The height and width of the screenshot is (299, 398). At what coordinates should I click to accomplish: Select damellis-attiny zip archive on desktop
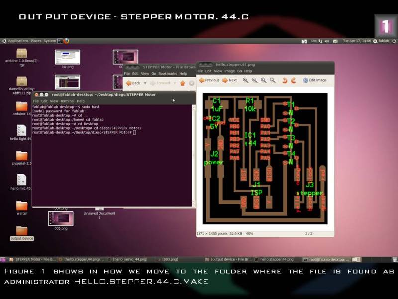(x=22, y=85)
